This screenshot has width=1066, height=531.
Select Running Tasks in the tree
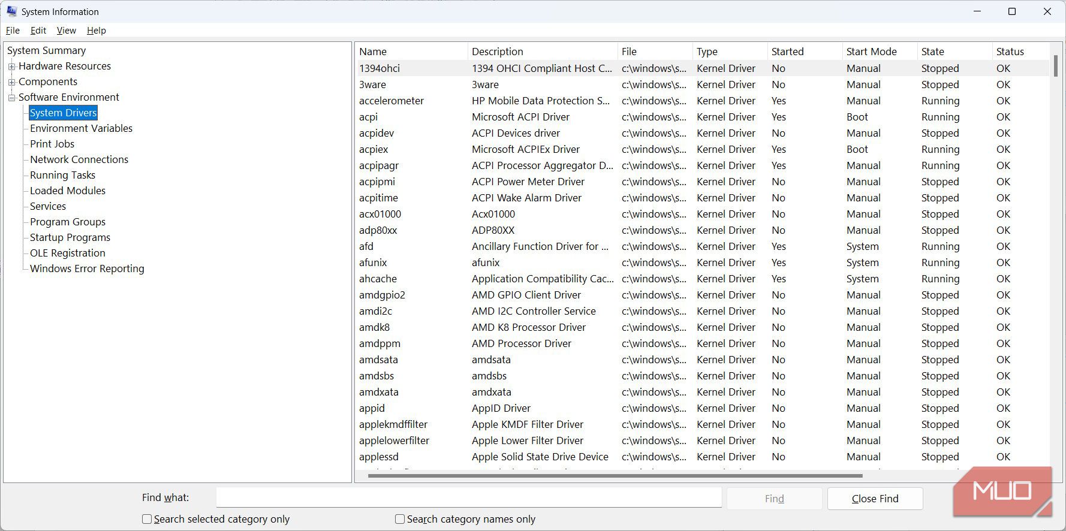coord(62,175)
